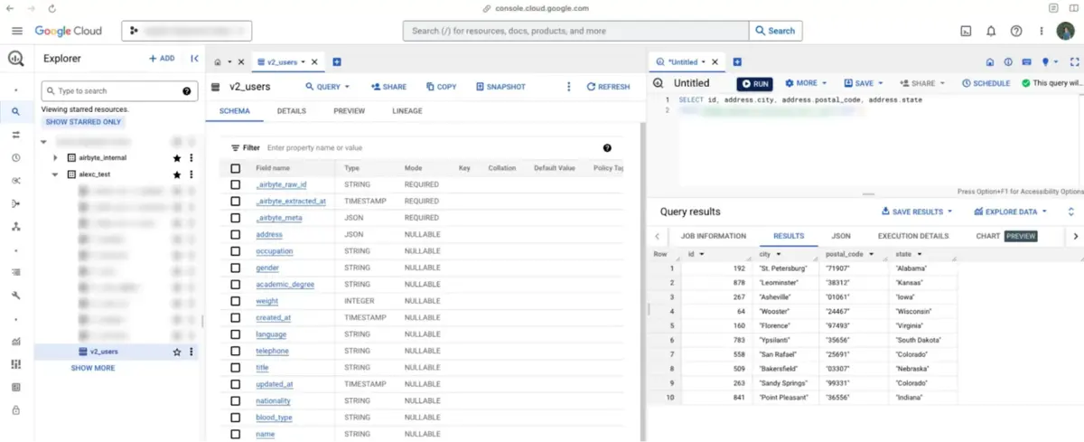Open actions menu for alexc_test
1084x442 pixels.
(x=191, y=174)
